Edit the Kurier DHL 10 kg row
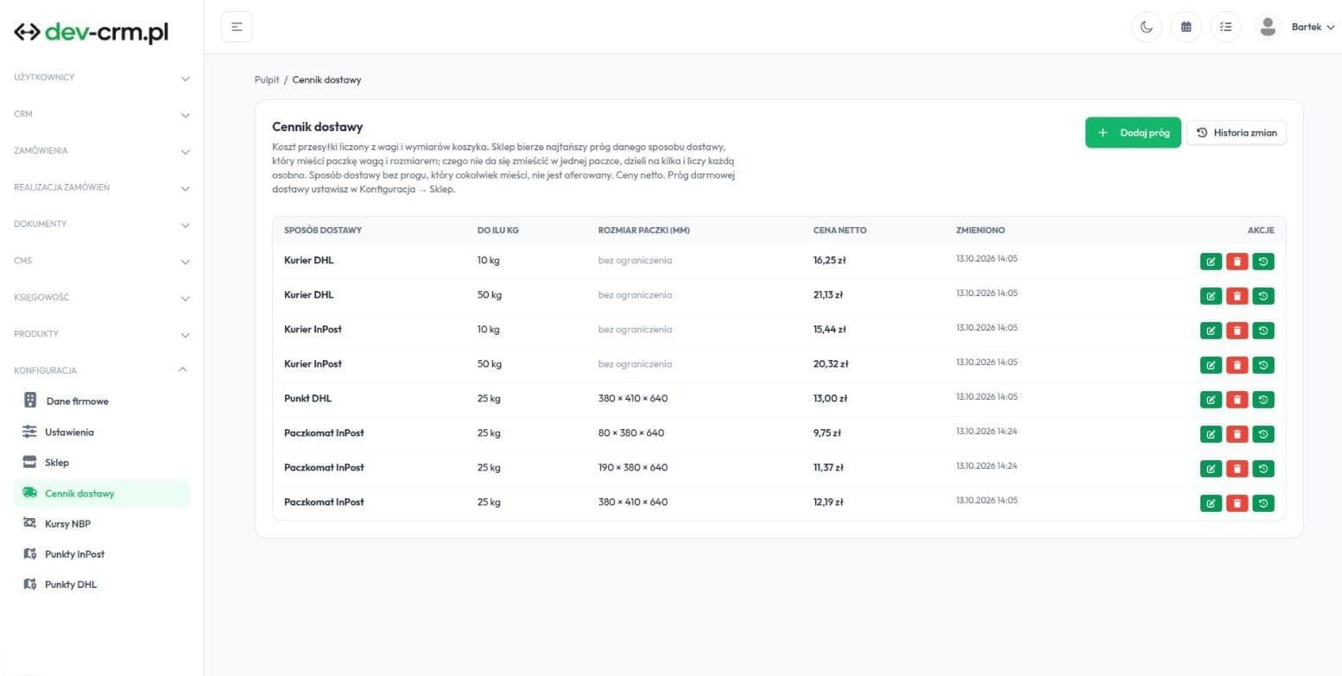The width and height of the screenshot is (1342, 676). pos(1211,262)
